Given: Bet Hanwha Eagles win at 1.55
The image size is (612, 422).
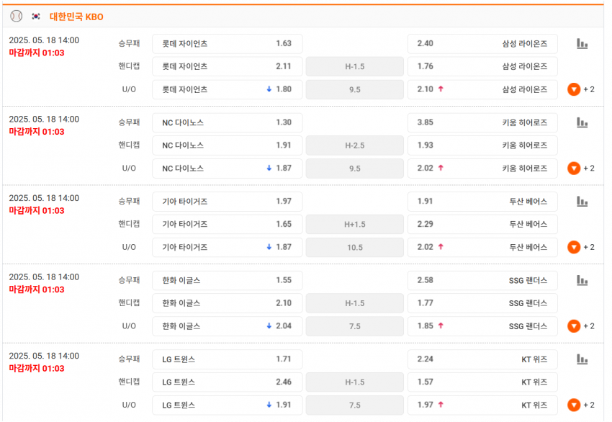Looking at the screenshot, I should [227, 280].
